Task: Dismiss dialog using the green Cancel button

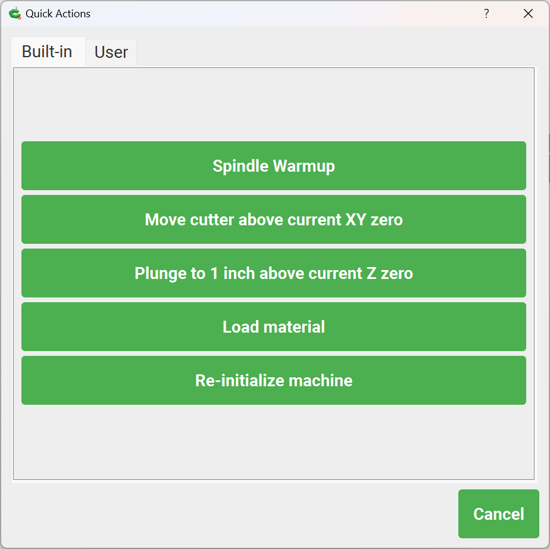Action: pyautogui.click(x=498, y=514)
